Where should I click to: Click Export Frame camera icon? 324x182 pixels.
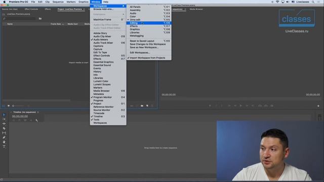(272, 106)
